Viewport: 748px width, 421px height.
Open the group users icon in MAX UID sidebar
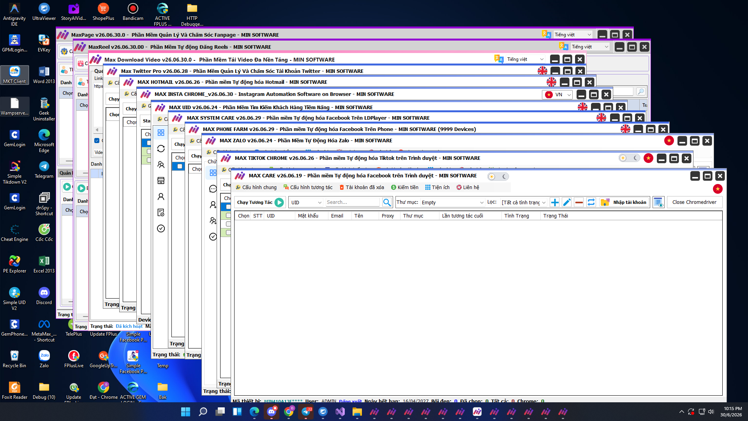pos(161,165)
